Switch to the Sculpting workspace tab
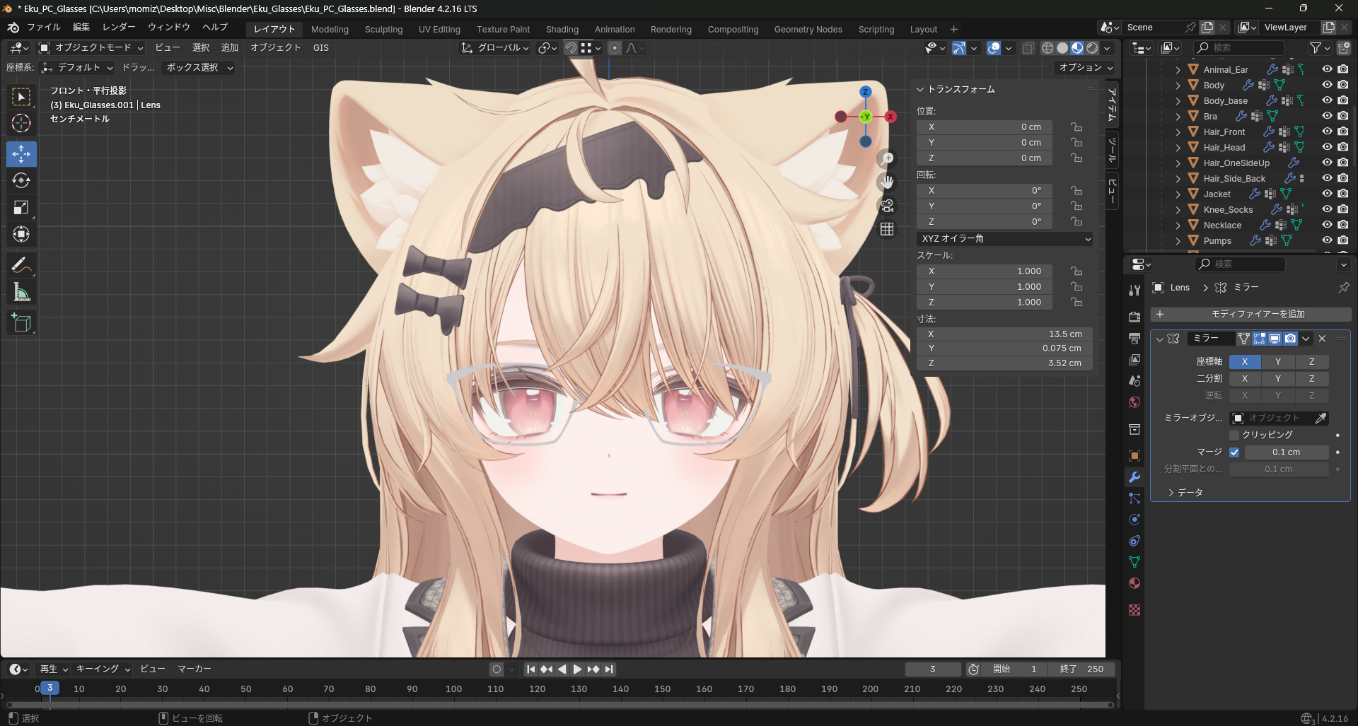 point(383,29)
